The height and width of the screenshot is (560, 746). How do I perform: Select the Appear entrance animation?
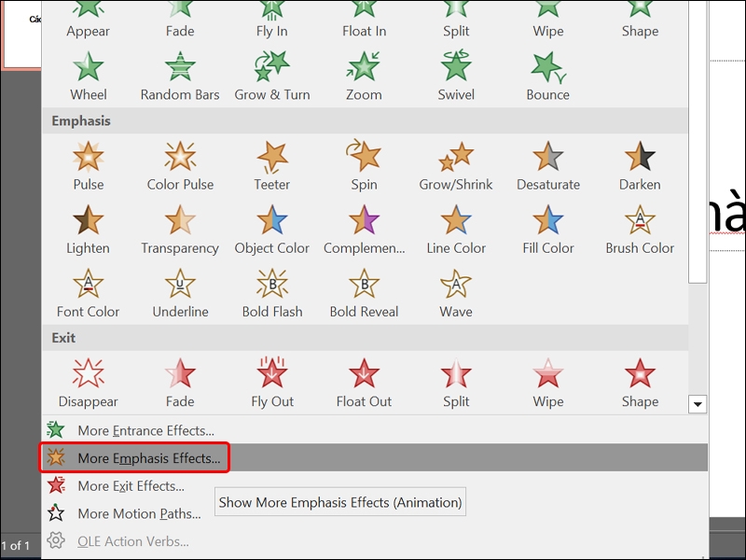88,20
